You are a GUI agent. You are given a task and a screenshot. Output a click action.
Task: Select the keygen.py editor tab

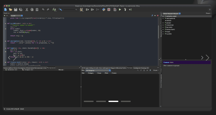6,13
